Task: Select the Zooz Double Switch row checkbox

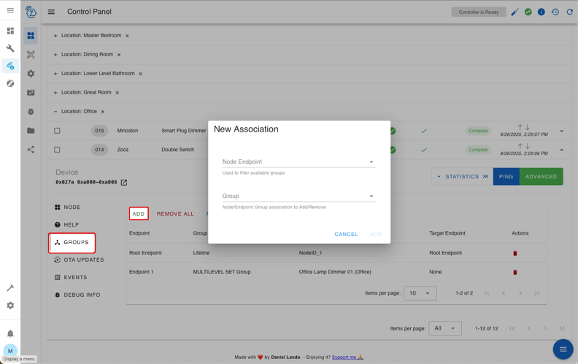Action: [x=57, y=150]
